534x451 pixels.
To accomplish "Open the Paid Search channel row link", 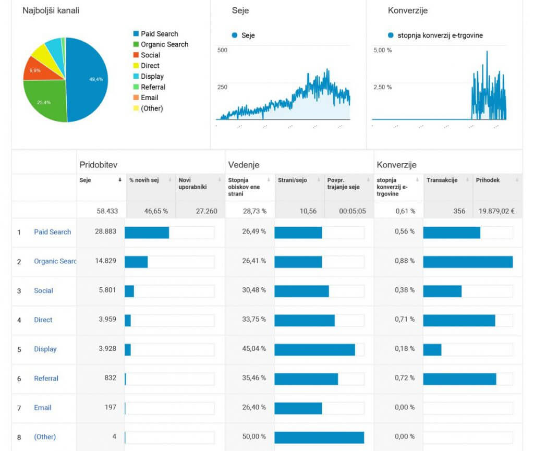I will coord(52,232).
